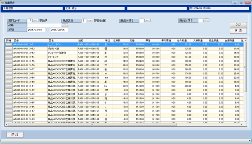This screenshot has width=252, height=144.
Task: Click vertical scrollbar down arrow of the grid
Action: (245, 121)
